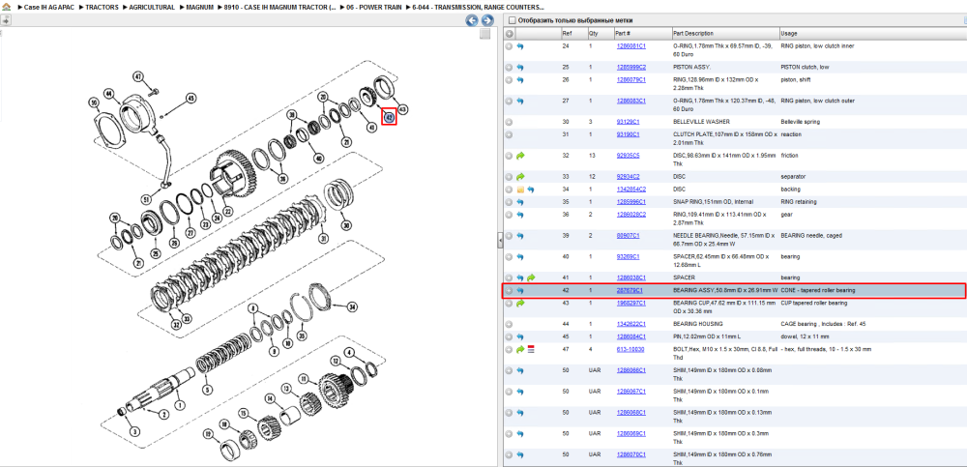Open part number link 613-10030
The image size is (967, 467).
coord(630,349)
